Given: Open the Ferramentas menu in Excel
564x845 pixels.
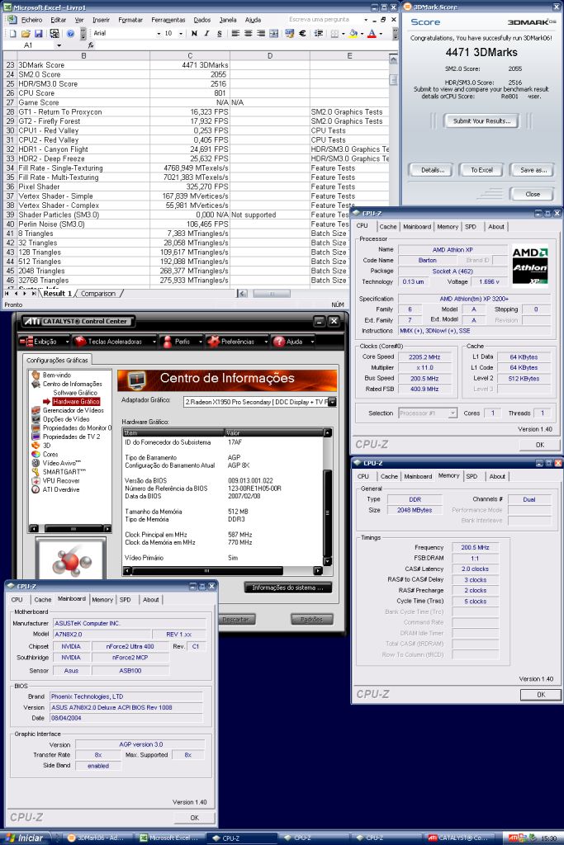Looking at the screenshot, I should [168, 20].
